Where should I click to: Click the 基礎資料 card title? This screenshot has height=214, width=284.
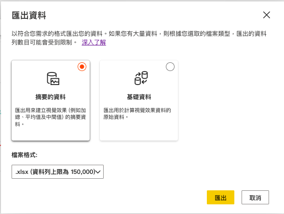coord(139,97)
